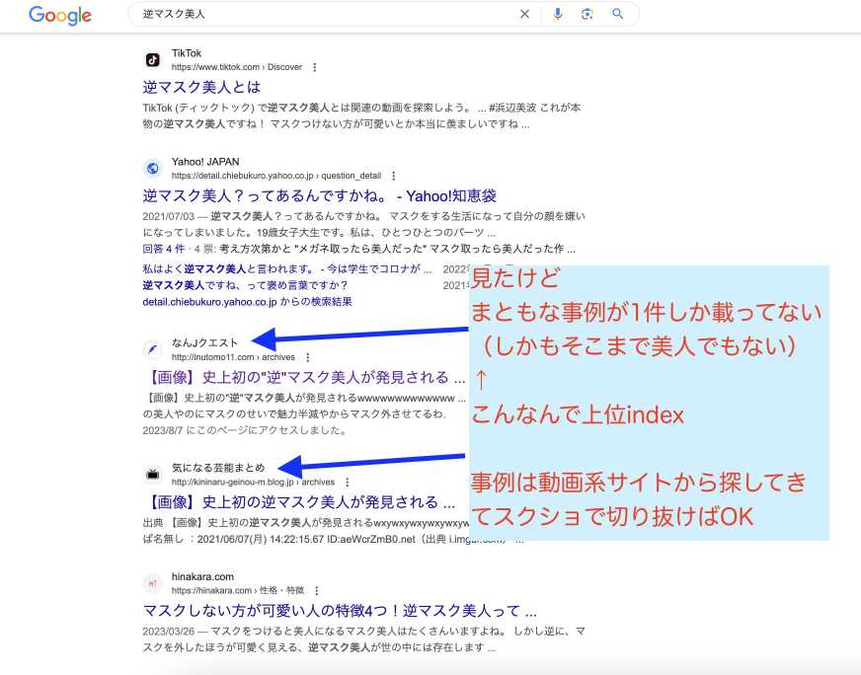861x675 pixels.
Task: Open the three-dot menu for the TikTok result
Action: point(315,67)
